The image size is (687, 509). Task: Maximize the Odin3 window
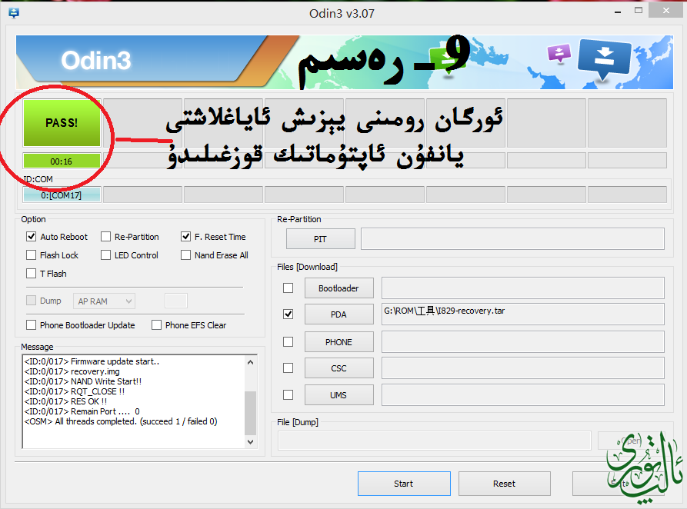click(639, 11)
